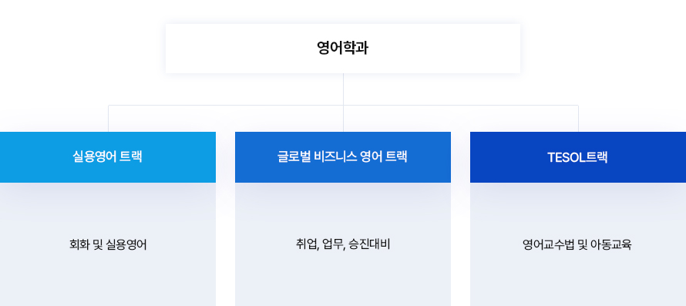This screenshot has width=686, height=306.
Task: Click the 영어학과 root box
Action: (343, 48)
